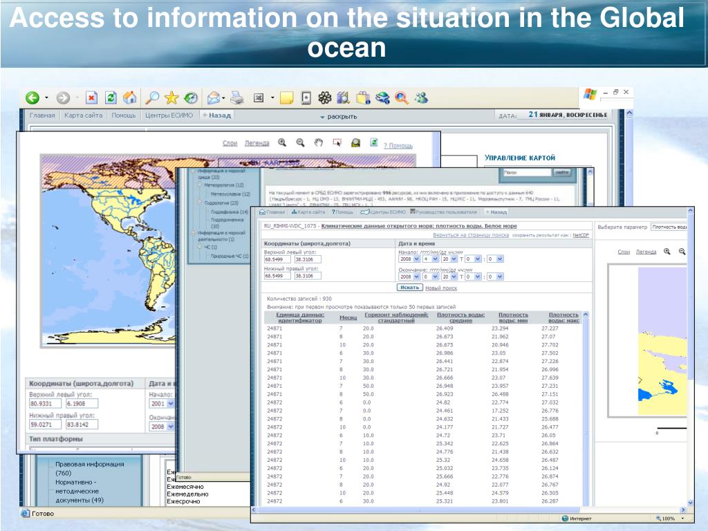Open dropdown arrow next to Back button
708x531 pixels.
click(x=46, y=98)
